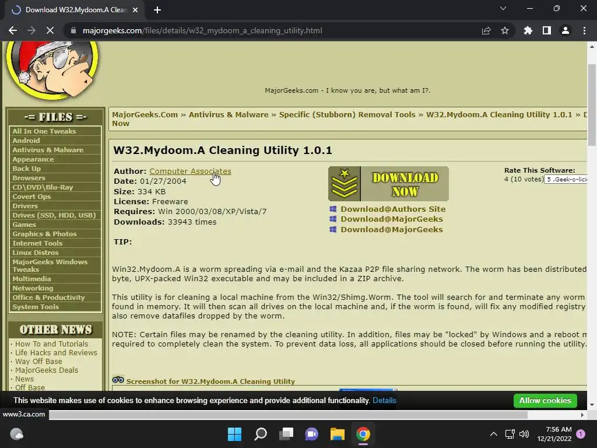Open the Chrome profile icon
Image resolution: width=597 pixels, height=448 pixels.
[566, 30]
